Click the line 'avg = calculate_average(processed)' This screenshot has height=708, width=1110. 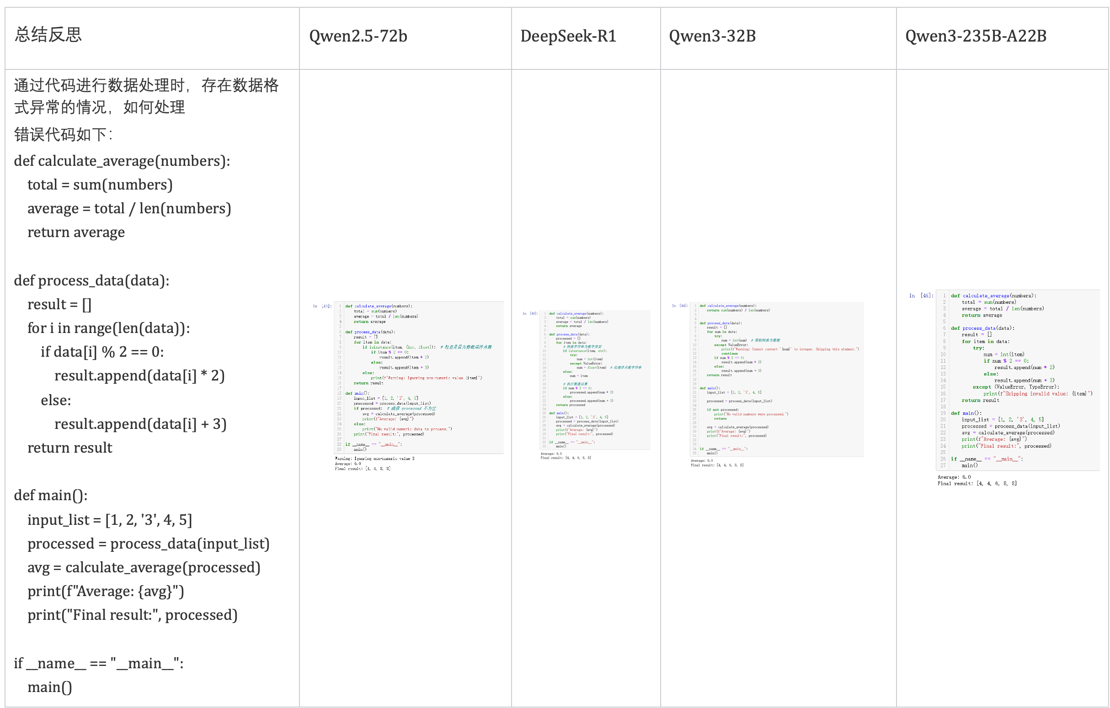click(144, 567)
